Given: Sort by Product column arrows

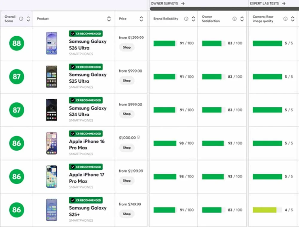Looking at the screenshot, I should (109, 19).
